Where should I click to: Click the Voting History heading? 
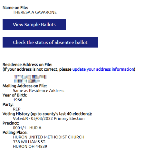47,114
